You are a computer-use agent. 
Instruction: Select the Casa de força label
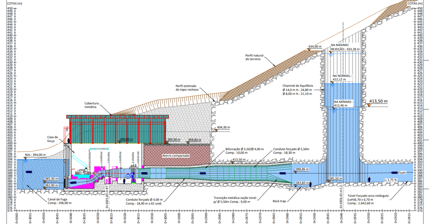53,139
